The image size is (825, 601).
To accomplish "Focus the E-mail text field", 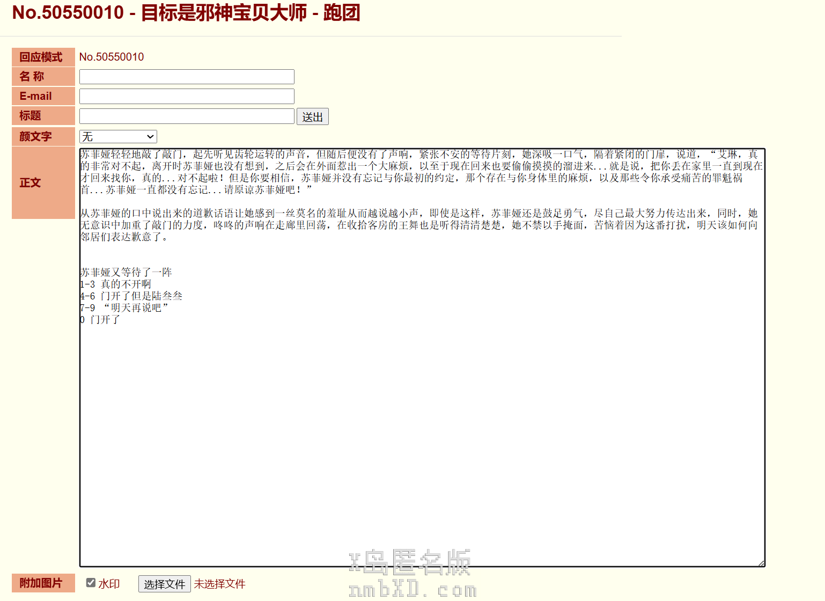I will [187, 97].
